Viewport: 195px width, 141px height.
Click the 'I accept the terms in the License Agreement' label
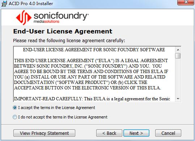coord(56,108)
